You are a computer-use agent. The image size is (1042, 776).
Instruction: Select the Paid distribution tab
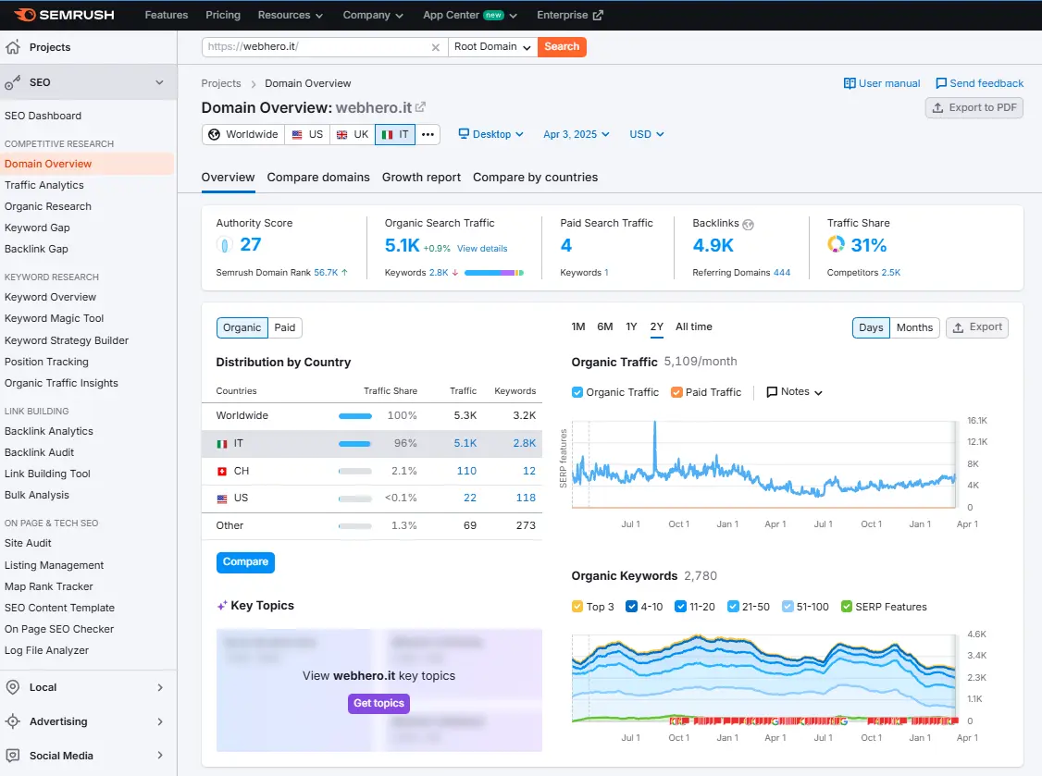coord(284,327)
